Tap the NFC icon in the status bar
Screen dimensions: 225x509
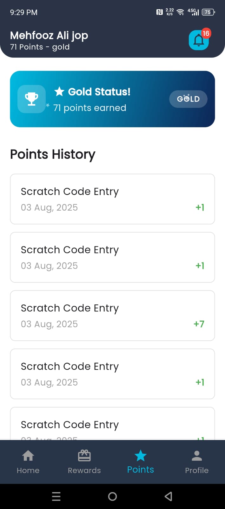[x=159, y=12]
